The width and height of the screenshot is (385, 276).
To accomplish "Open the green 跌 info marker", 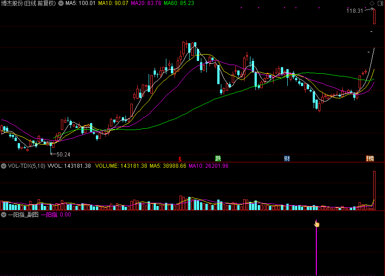I will coord(218,159).
